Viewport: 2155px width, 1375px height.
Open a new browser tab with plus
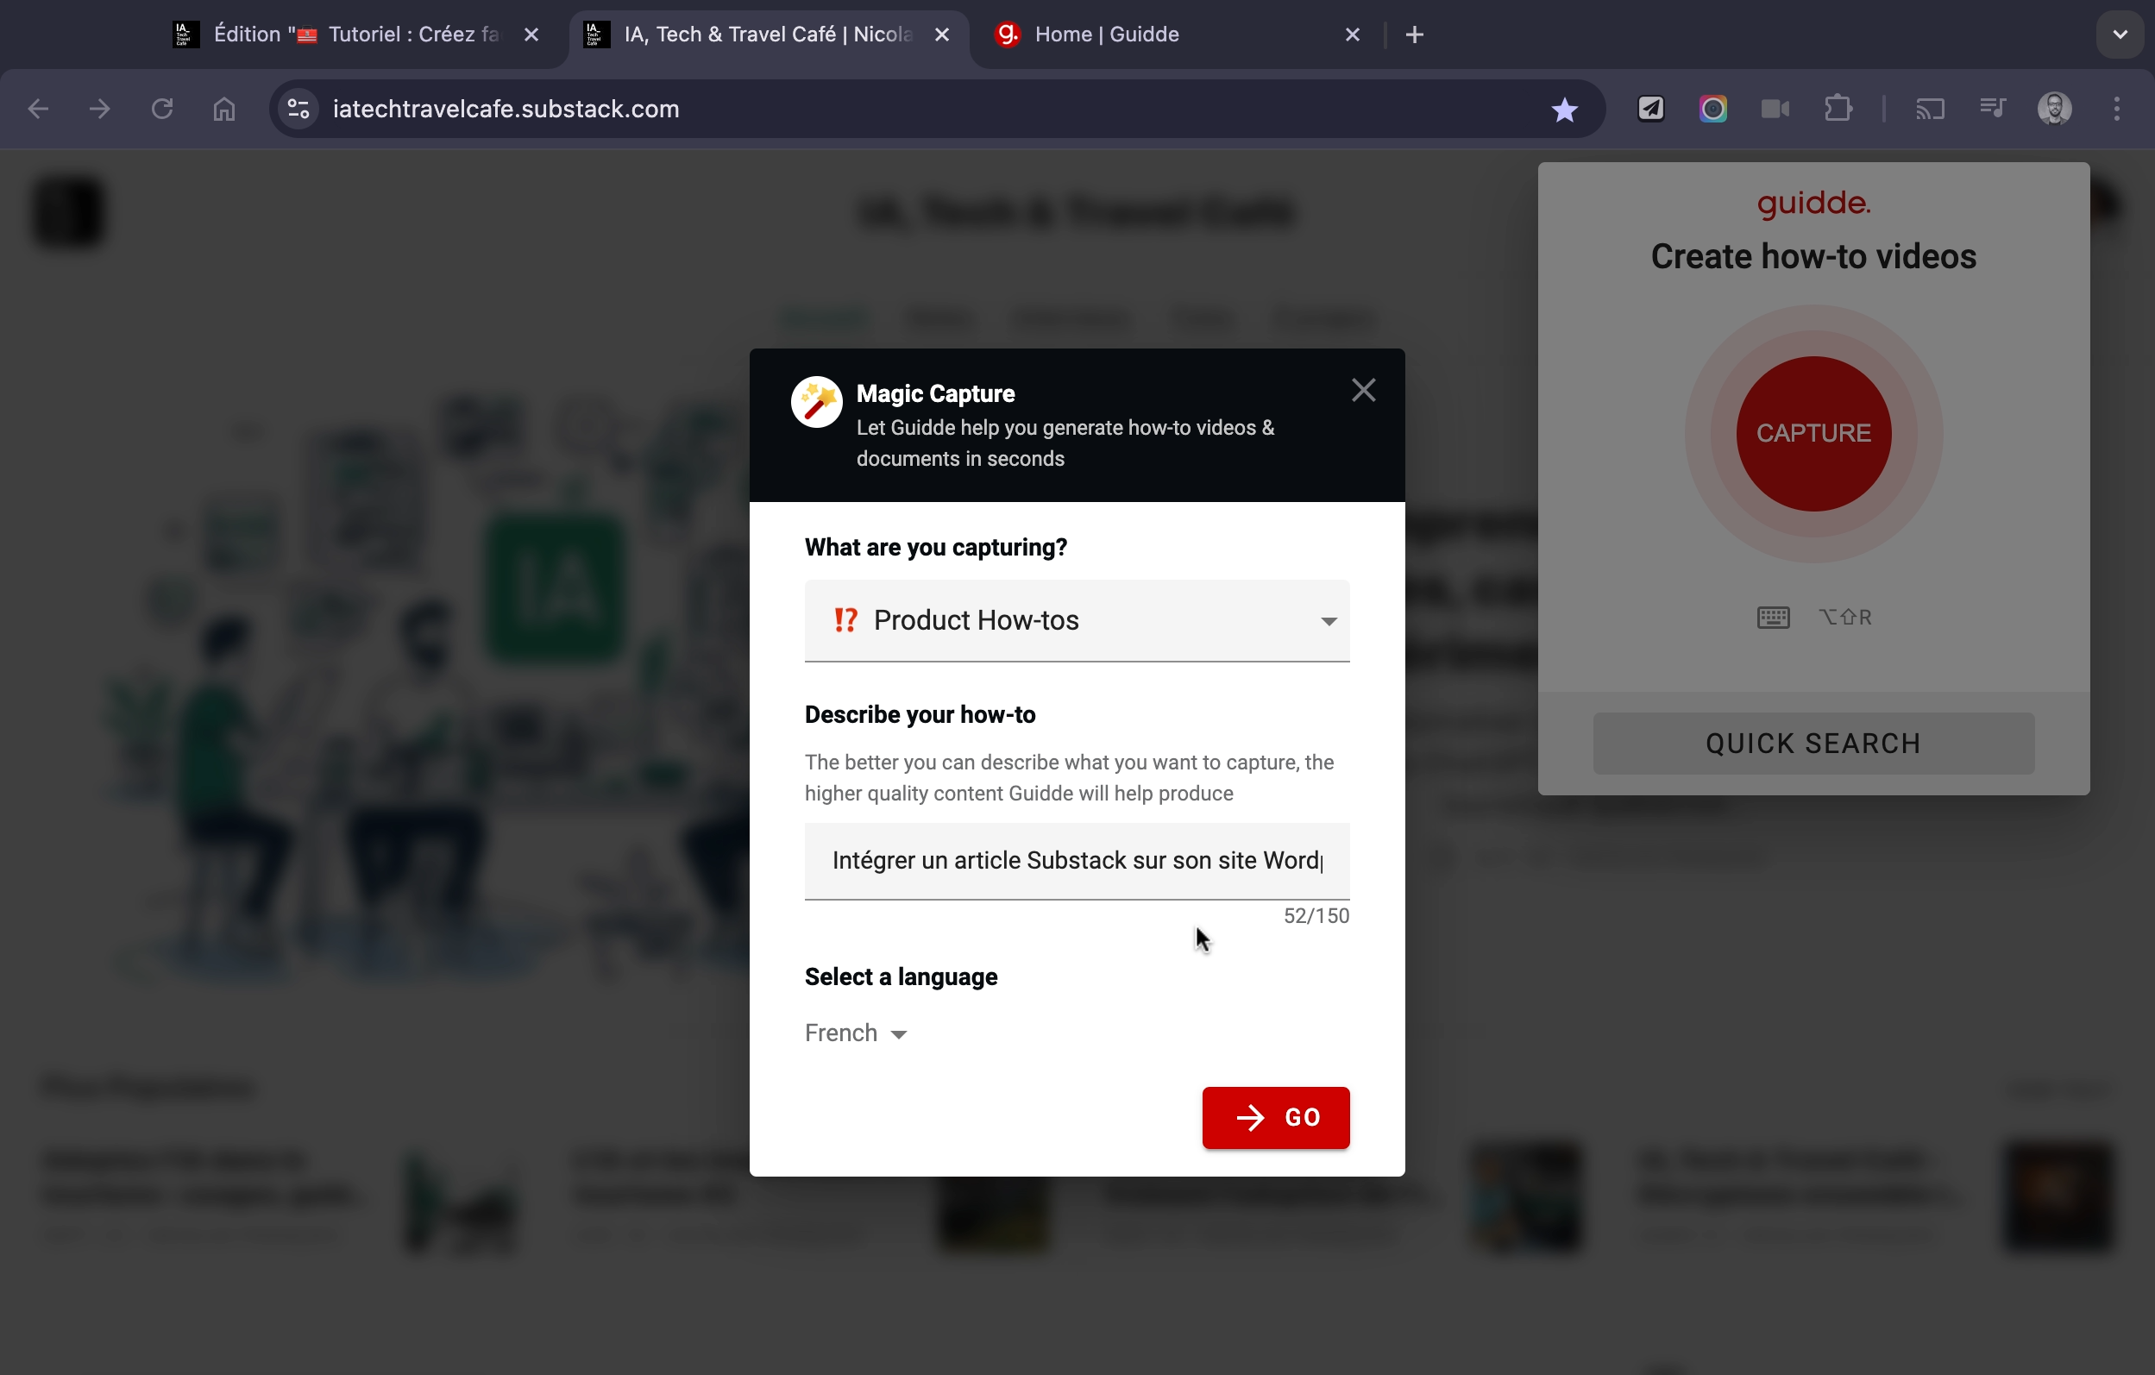point(1414,35)
